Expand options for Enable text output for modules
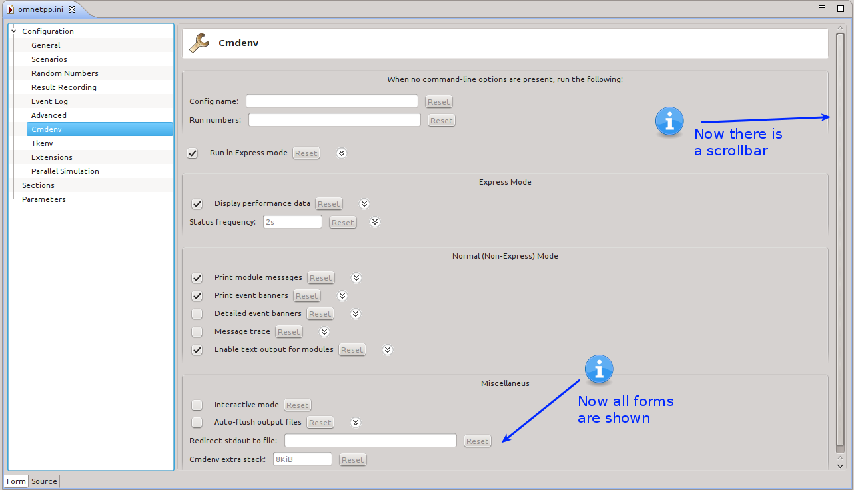Image resolution: width=854 pixels, height=490 pixels. [x=387, y=349]
